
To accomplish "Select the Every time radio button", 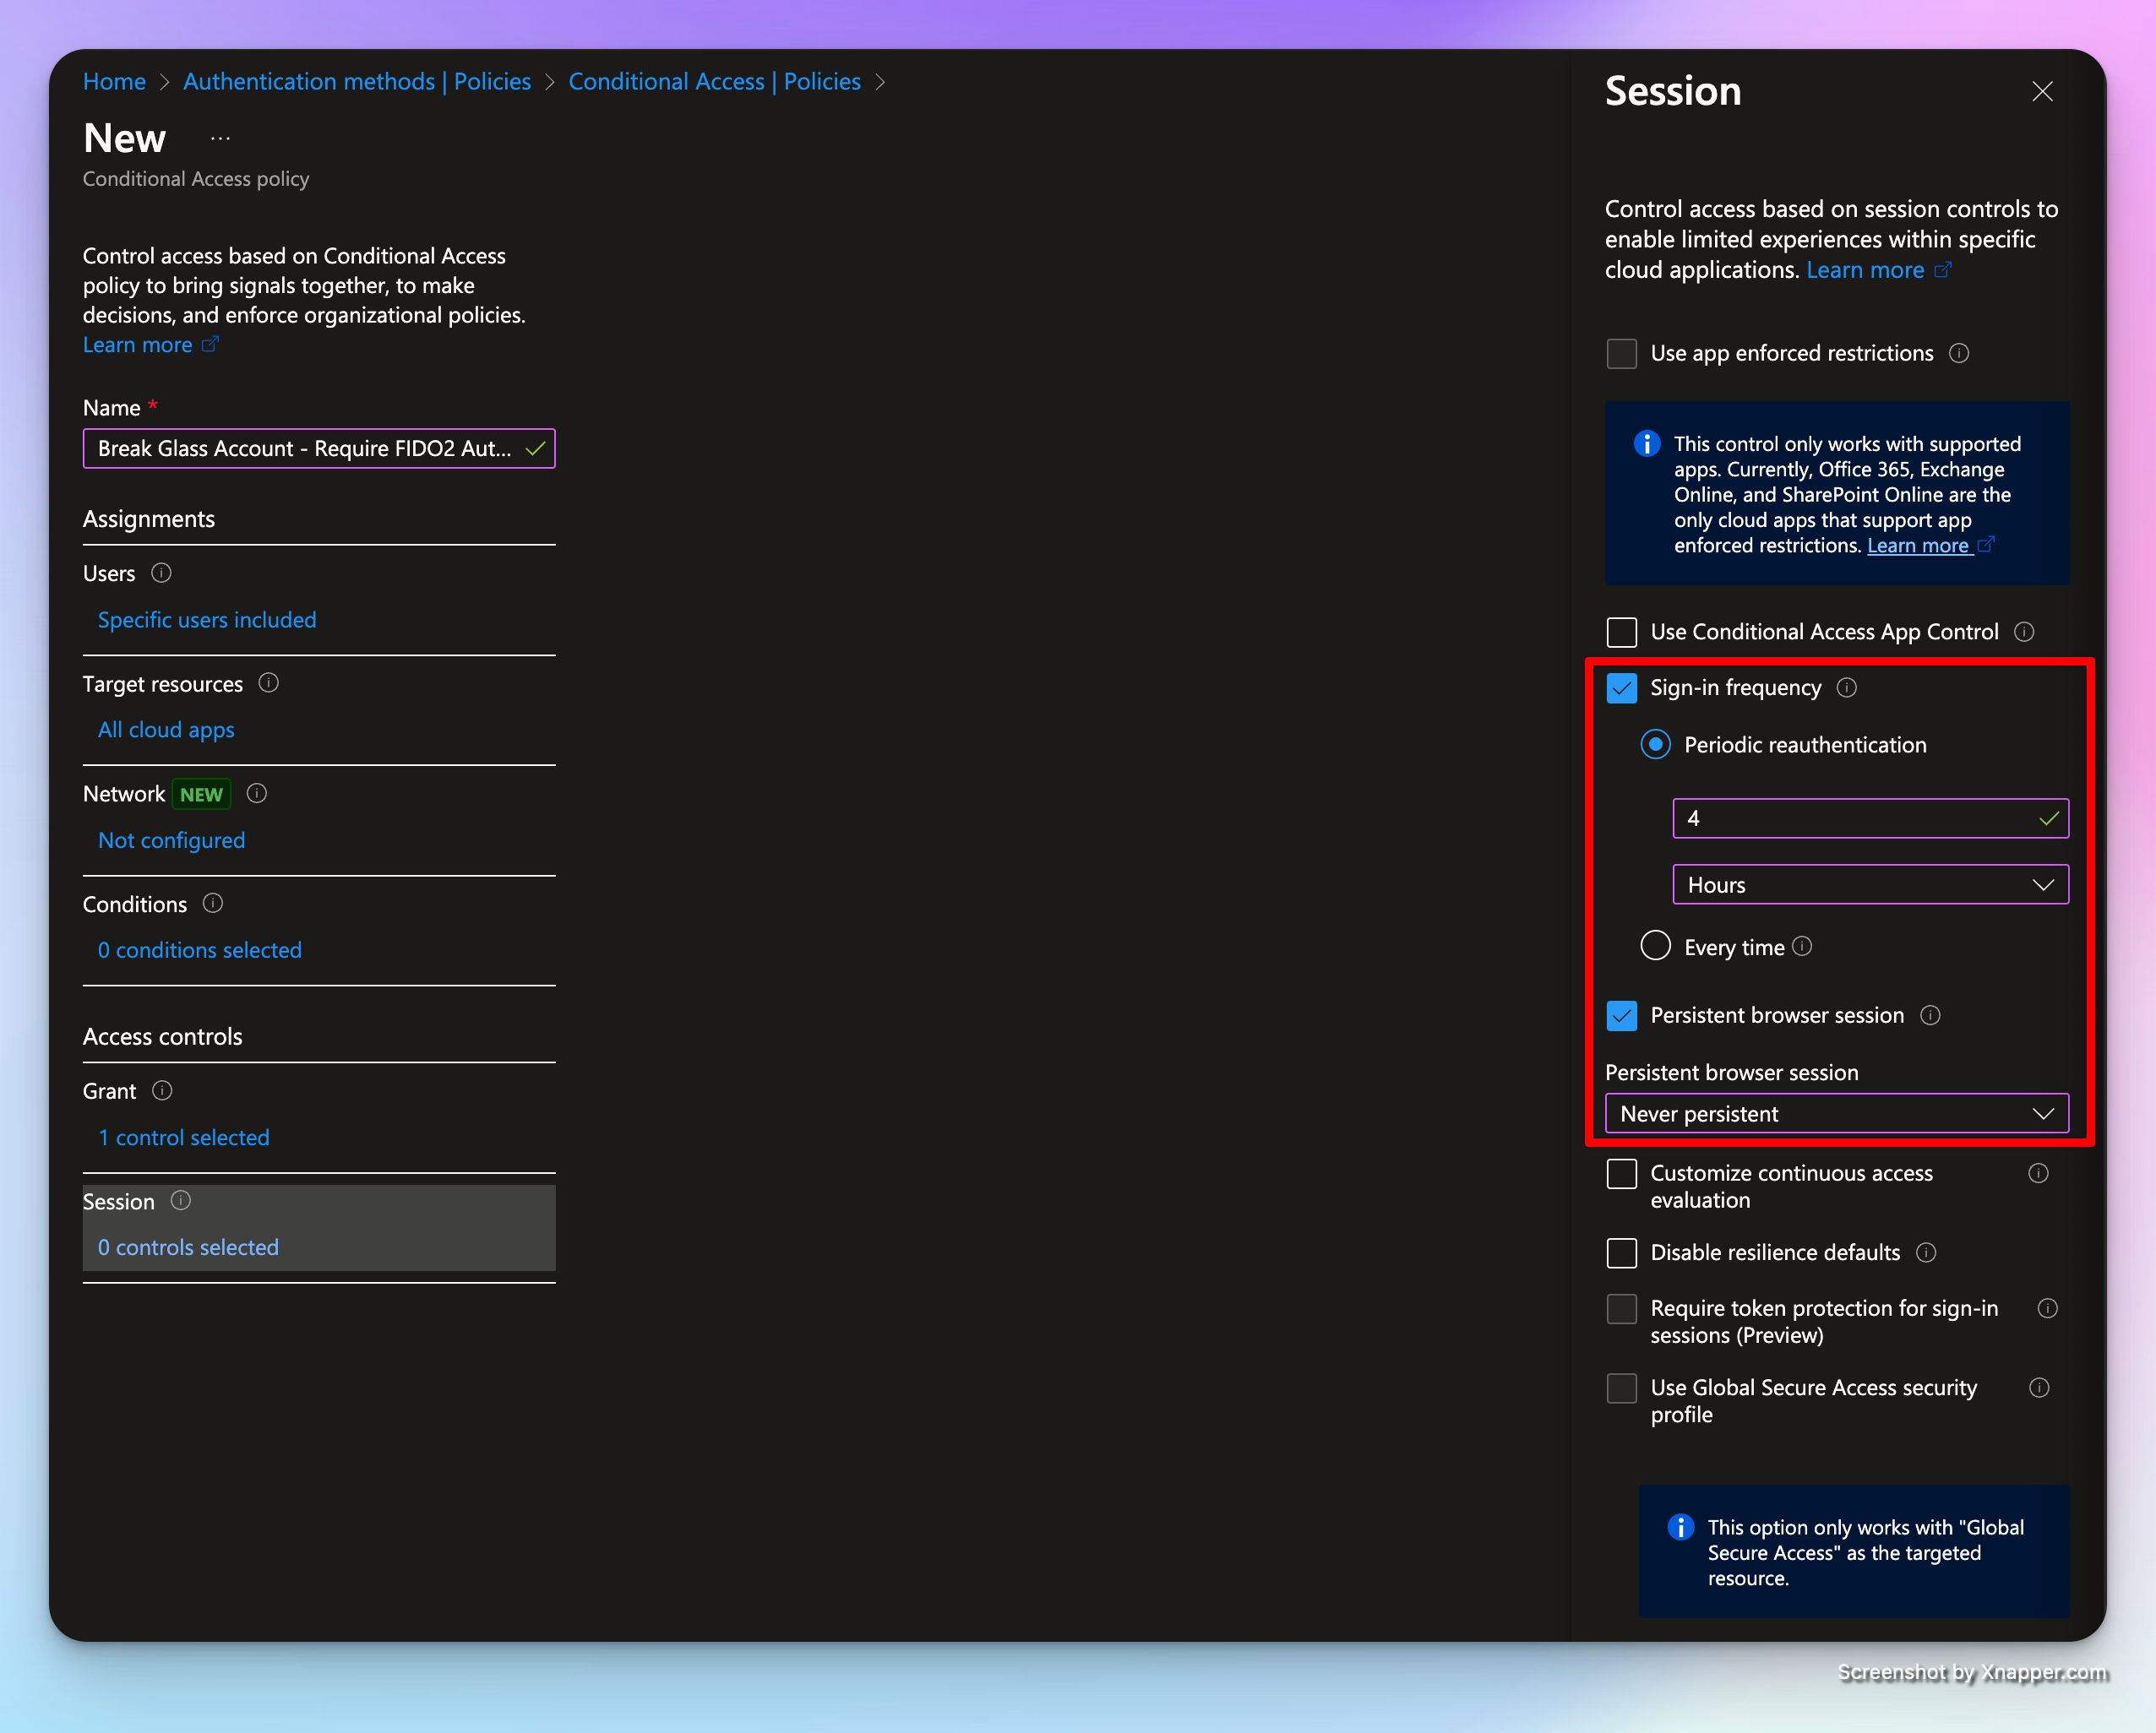I will click(x=1655, y=945).
